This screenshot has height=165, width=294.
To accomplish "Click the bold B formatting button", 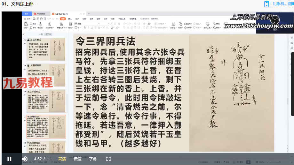I will tap(85, 27).
